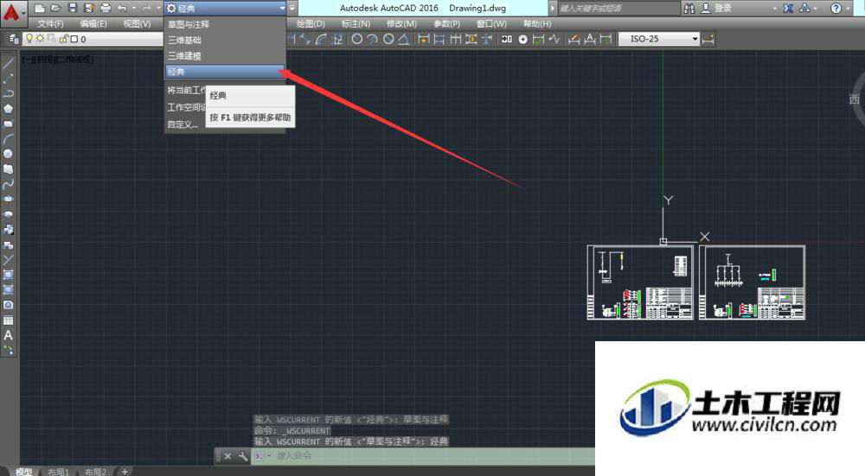Click the Open file folder icon

click(x=55, y=9)
